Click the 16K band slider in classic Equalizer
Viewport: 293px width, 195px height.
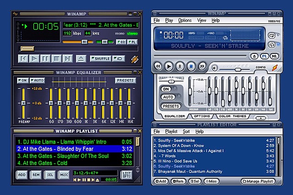tap(129, 103)
